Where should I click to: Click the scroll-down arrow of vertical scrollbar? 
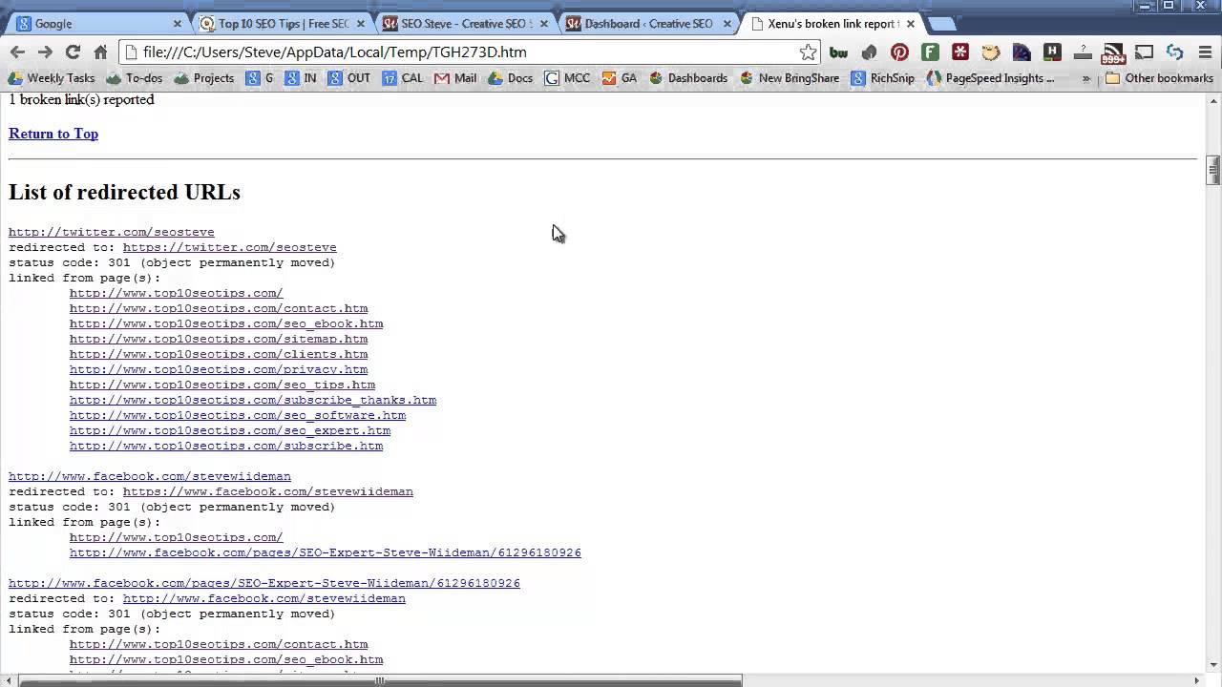click(1213, 665)
